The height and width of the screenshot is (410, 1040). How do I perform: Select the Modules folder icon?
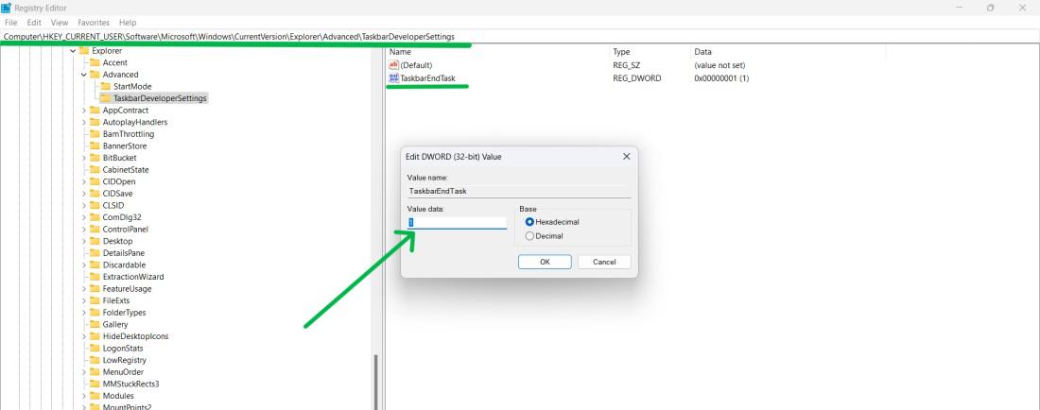pyautogui.click(x=95, y=396)
